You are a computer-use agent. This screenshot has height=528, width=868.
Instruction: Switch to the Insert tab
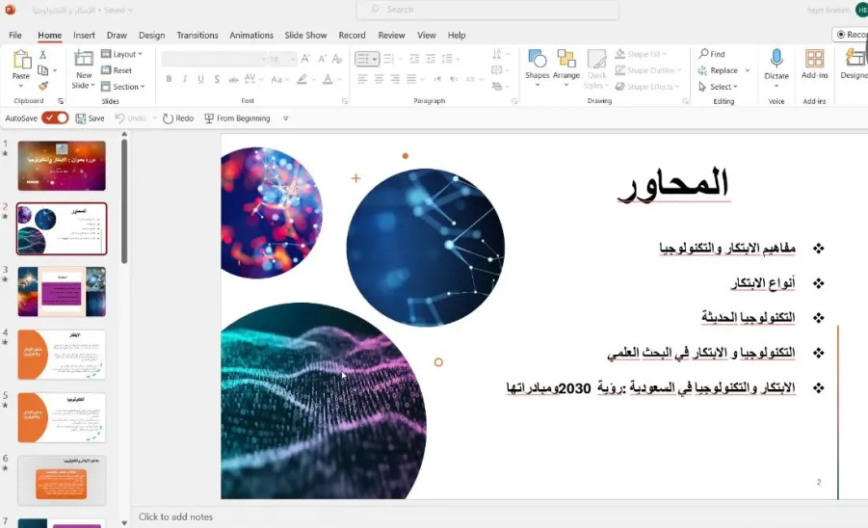point(84,35)
